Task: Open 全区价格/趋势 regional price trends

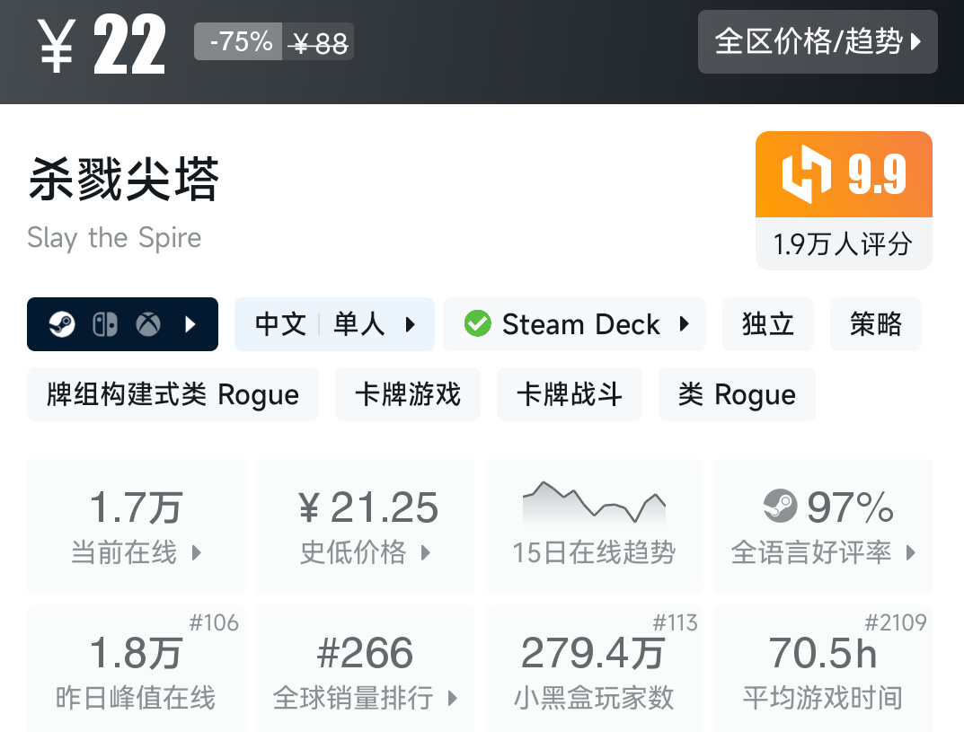Action: pos(817,42)
